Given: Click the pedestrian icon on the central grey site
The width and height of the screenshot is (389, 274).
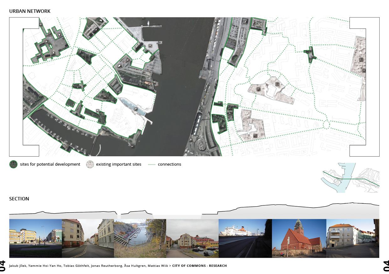Looking at the screenshot, I should [259, 90].
